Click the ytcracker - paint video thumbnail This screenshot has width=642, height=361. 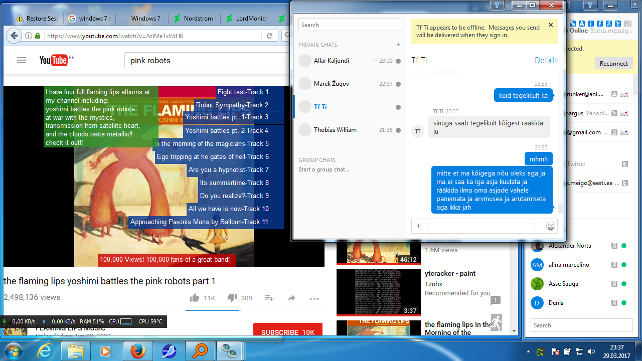378,293
